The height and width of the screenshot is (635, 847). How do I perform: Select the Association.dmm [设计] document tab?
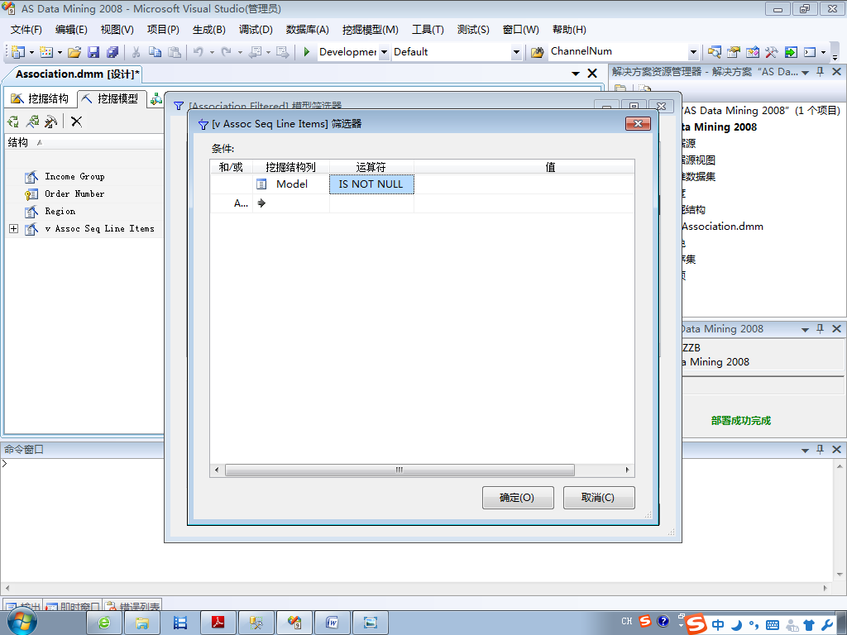tap(77, 74)
